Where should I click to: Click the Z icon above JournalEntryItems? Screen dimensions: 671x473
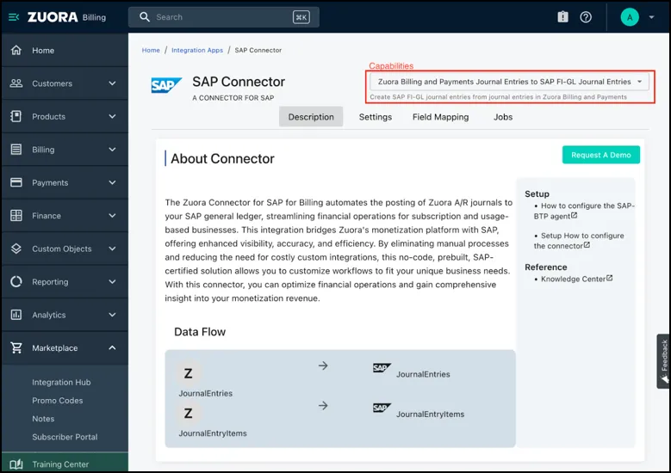click(188, 413)
